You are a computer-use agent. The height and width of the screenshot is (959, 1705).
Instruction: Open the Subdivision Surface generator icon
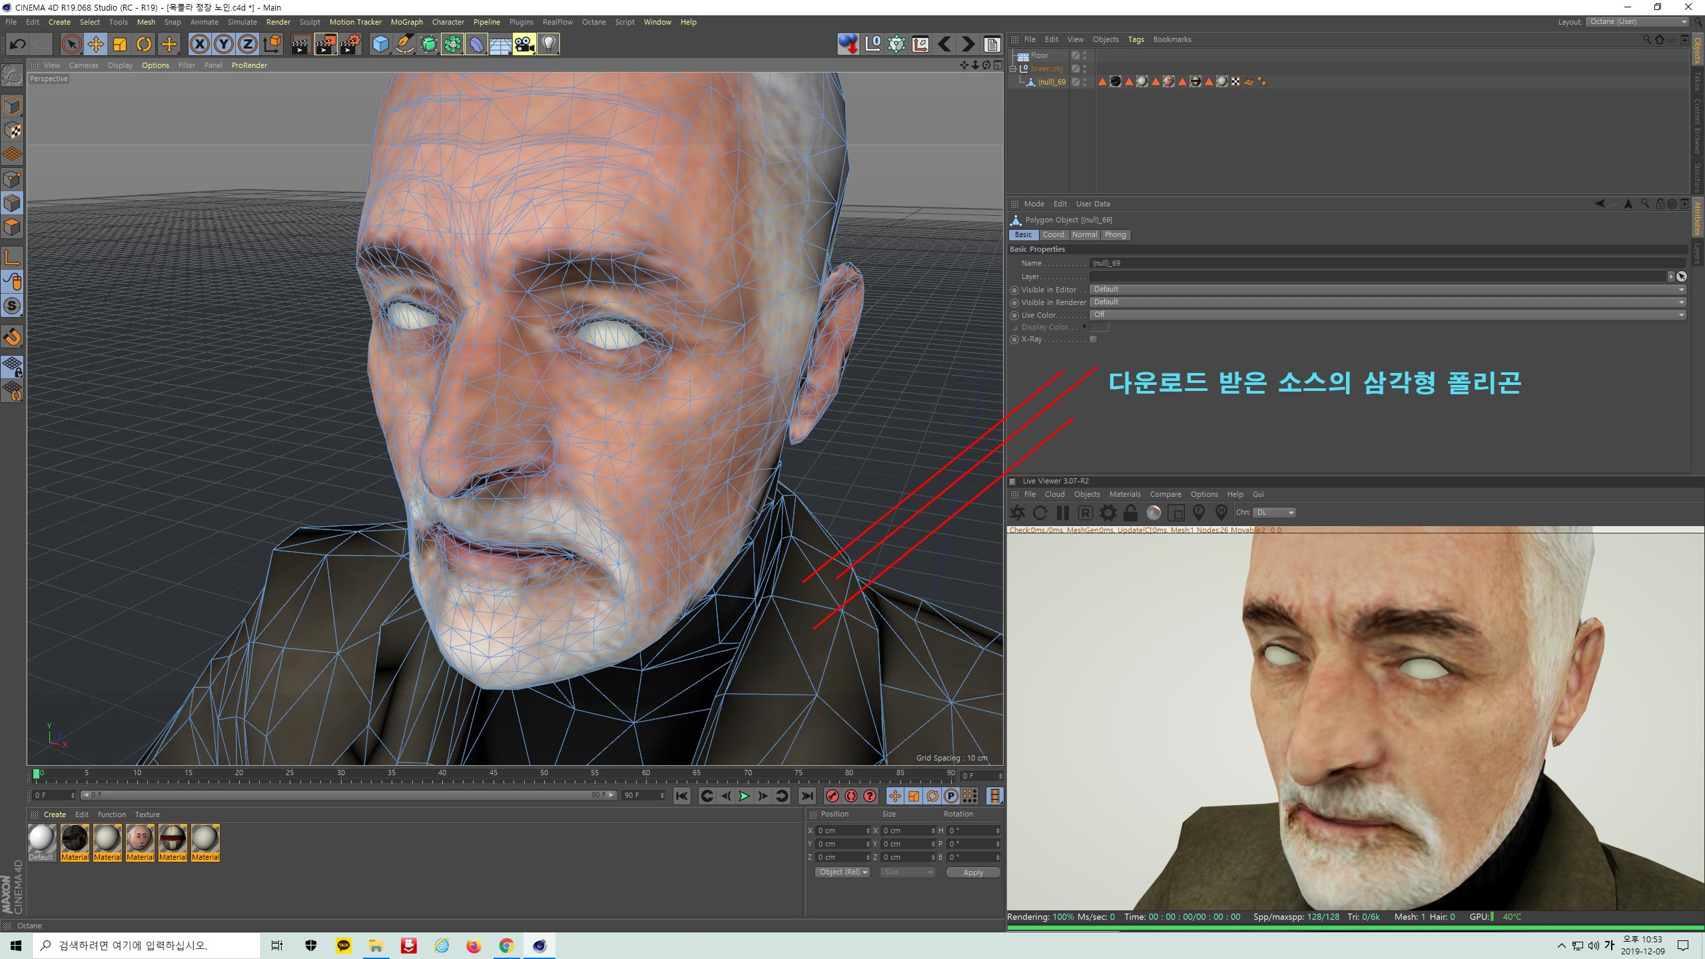(429, 45)
